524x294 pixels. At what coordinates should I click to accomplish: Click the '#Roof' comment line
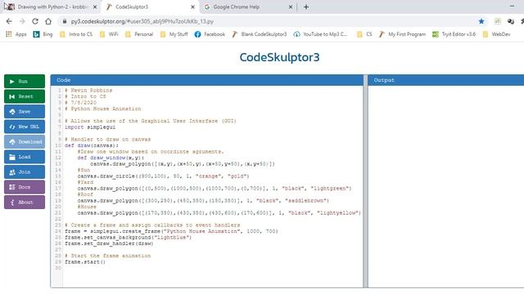click(85, 194)
